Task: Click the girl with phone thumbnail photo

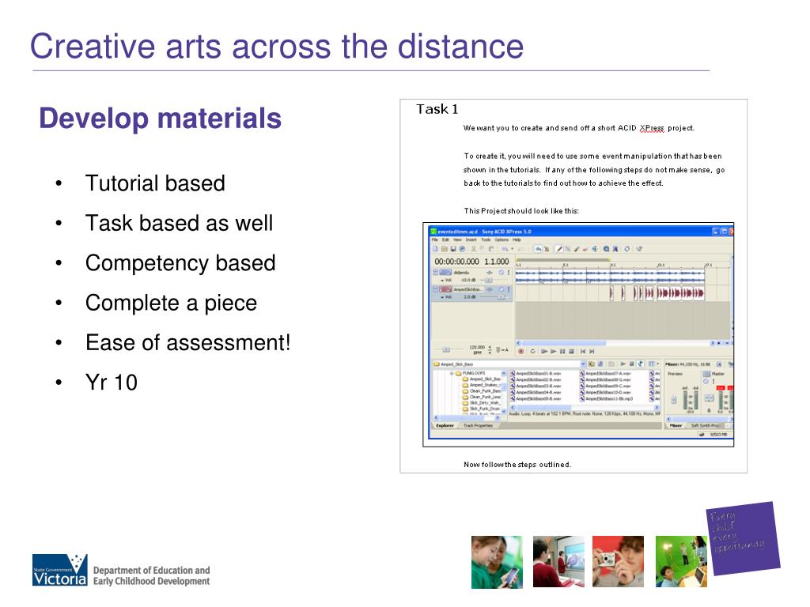Action: (x=497, y=562)
